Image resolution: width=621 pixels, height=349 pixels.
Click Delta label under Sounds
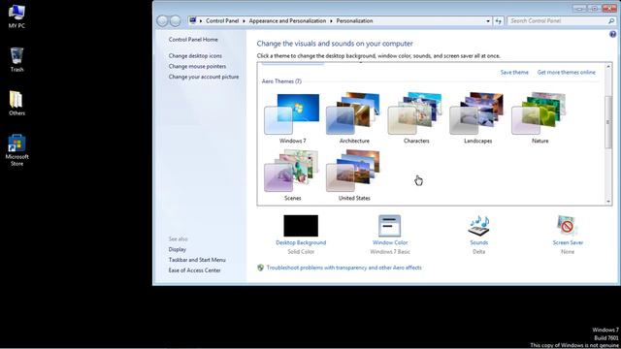tap(478, 252)
